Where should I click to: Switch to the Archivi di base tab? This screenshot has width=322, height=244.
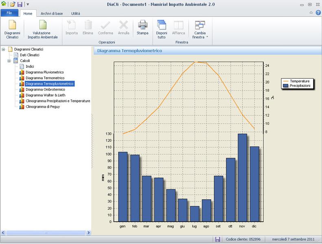point(52,13)
